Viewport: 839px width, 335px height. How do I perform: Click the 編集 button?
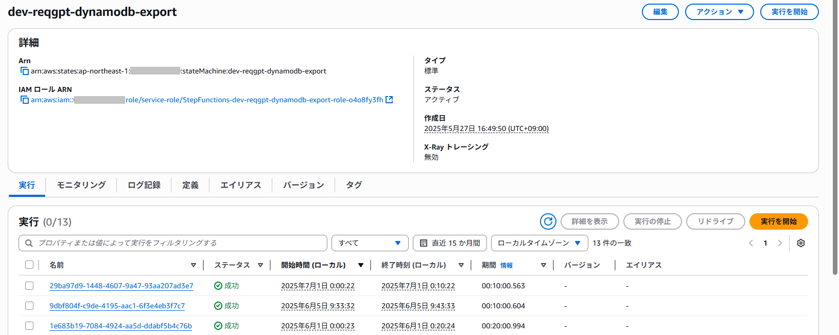[x=660, y=12]
